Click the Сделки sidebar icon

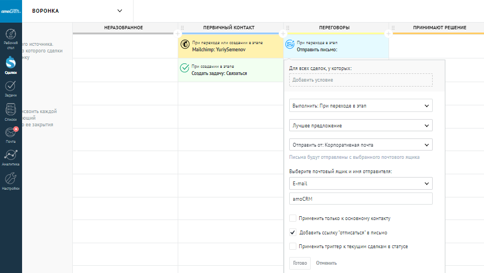click(10, 63)
